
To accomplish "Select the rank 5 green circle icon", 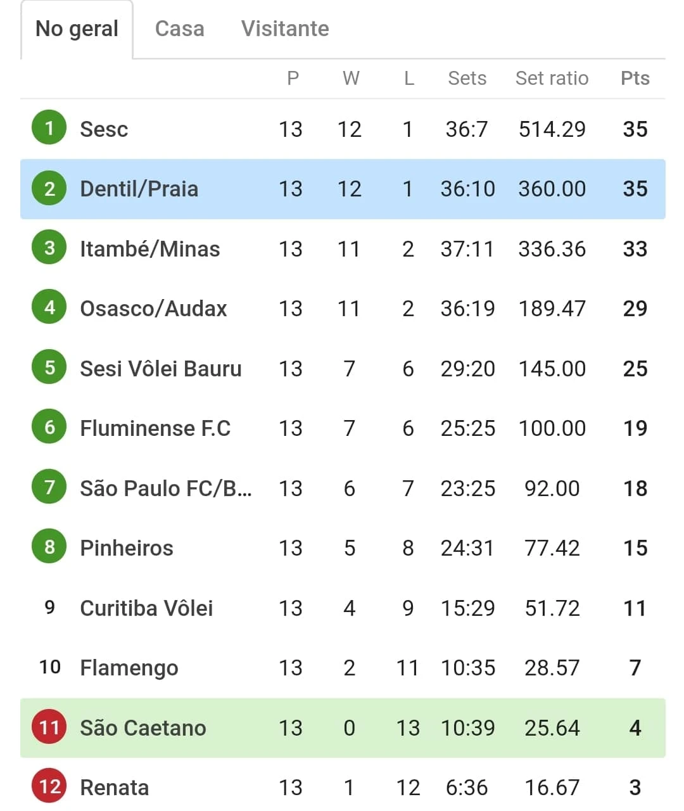I will (x=49, y=367).
